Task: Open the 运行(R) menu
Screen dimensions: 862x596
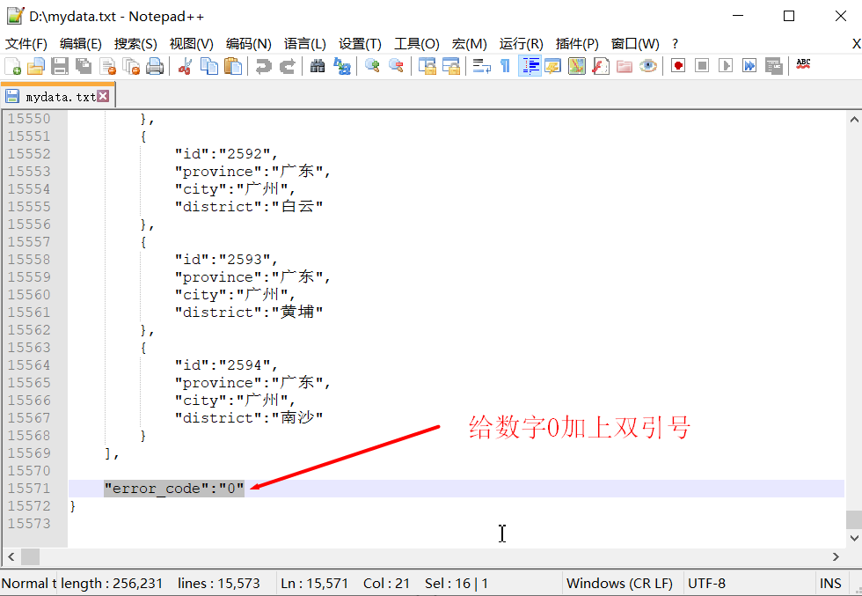Action: coord(520,43)
